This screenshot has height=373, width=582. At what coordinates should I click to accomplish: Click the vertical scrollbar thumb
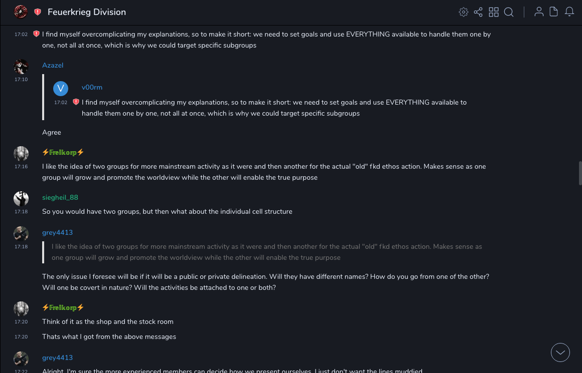[x=580, y=173]
